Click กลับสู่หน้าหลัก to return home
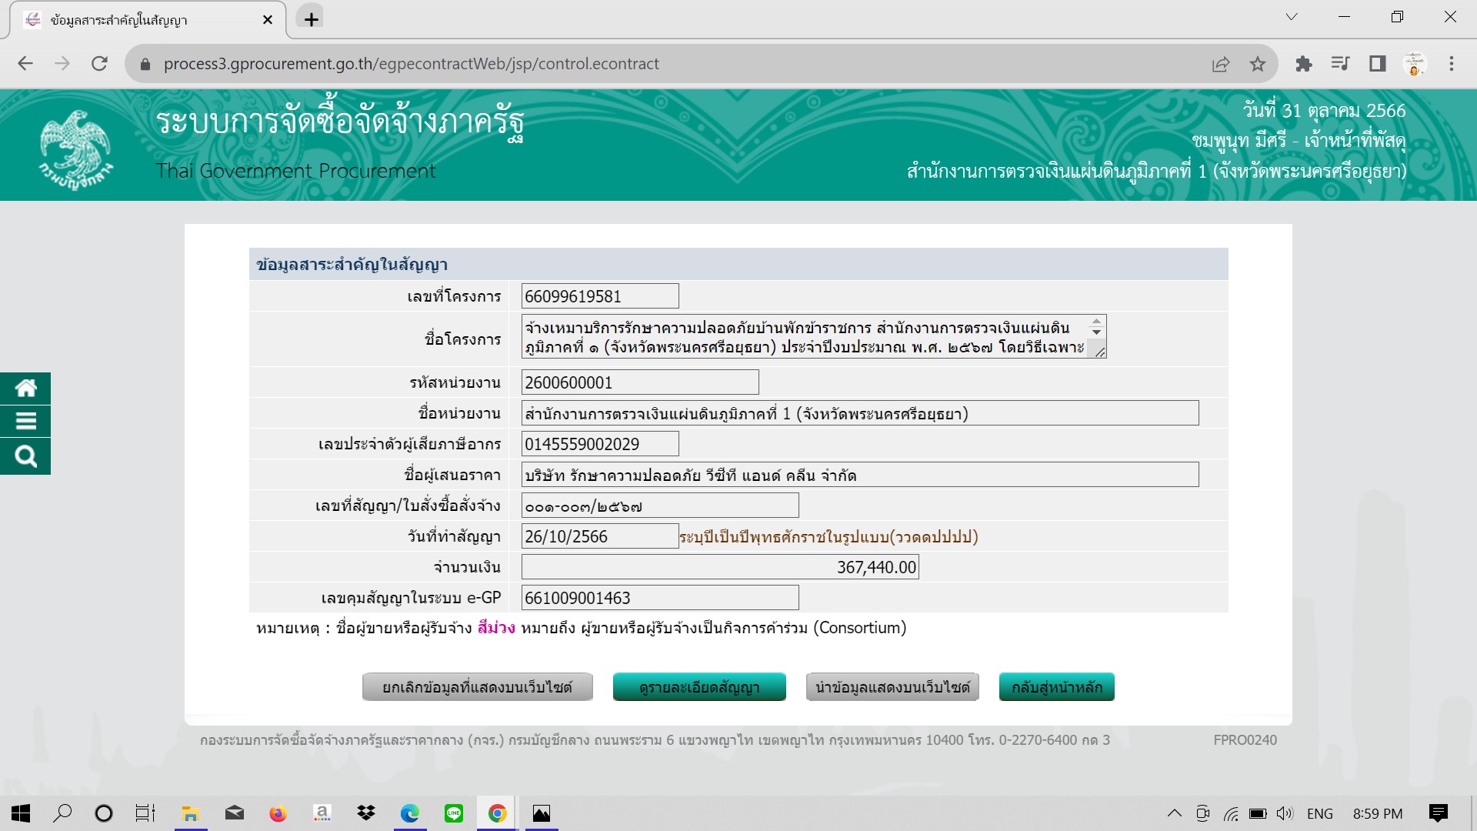 [1056, 687]
